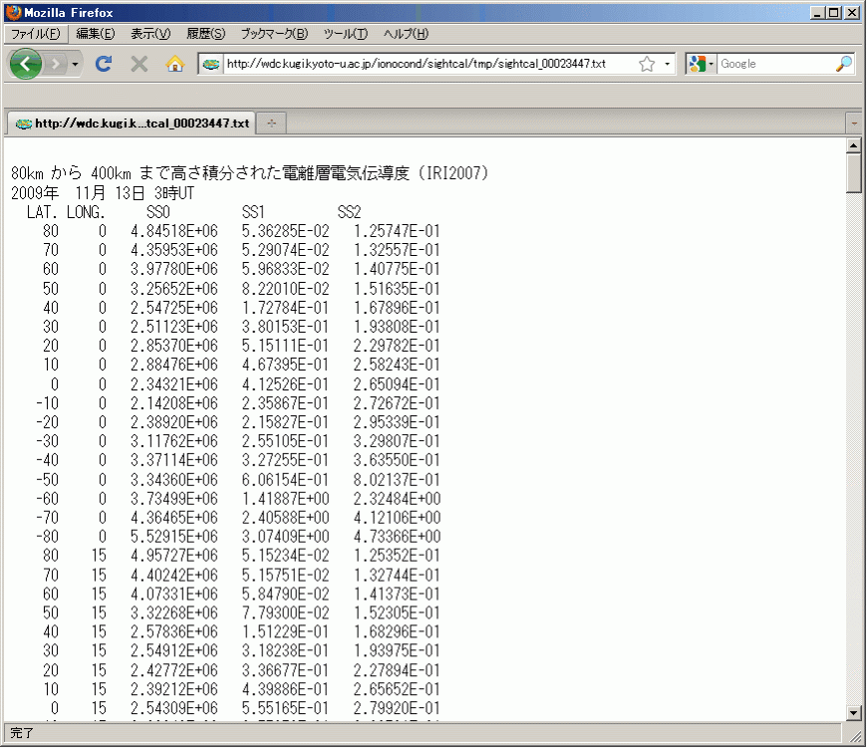Click the Firefox logo in title bar
Image resolution: width=867 pixels, height=748 pixels.
coord(14,12)
